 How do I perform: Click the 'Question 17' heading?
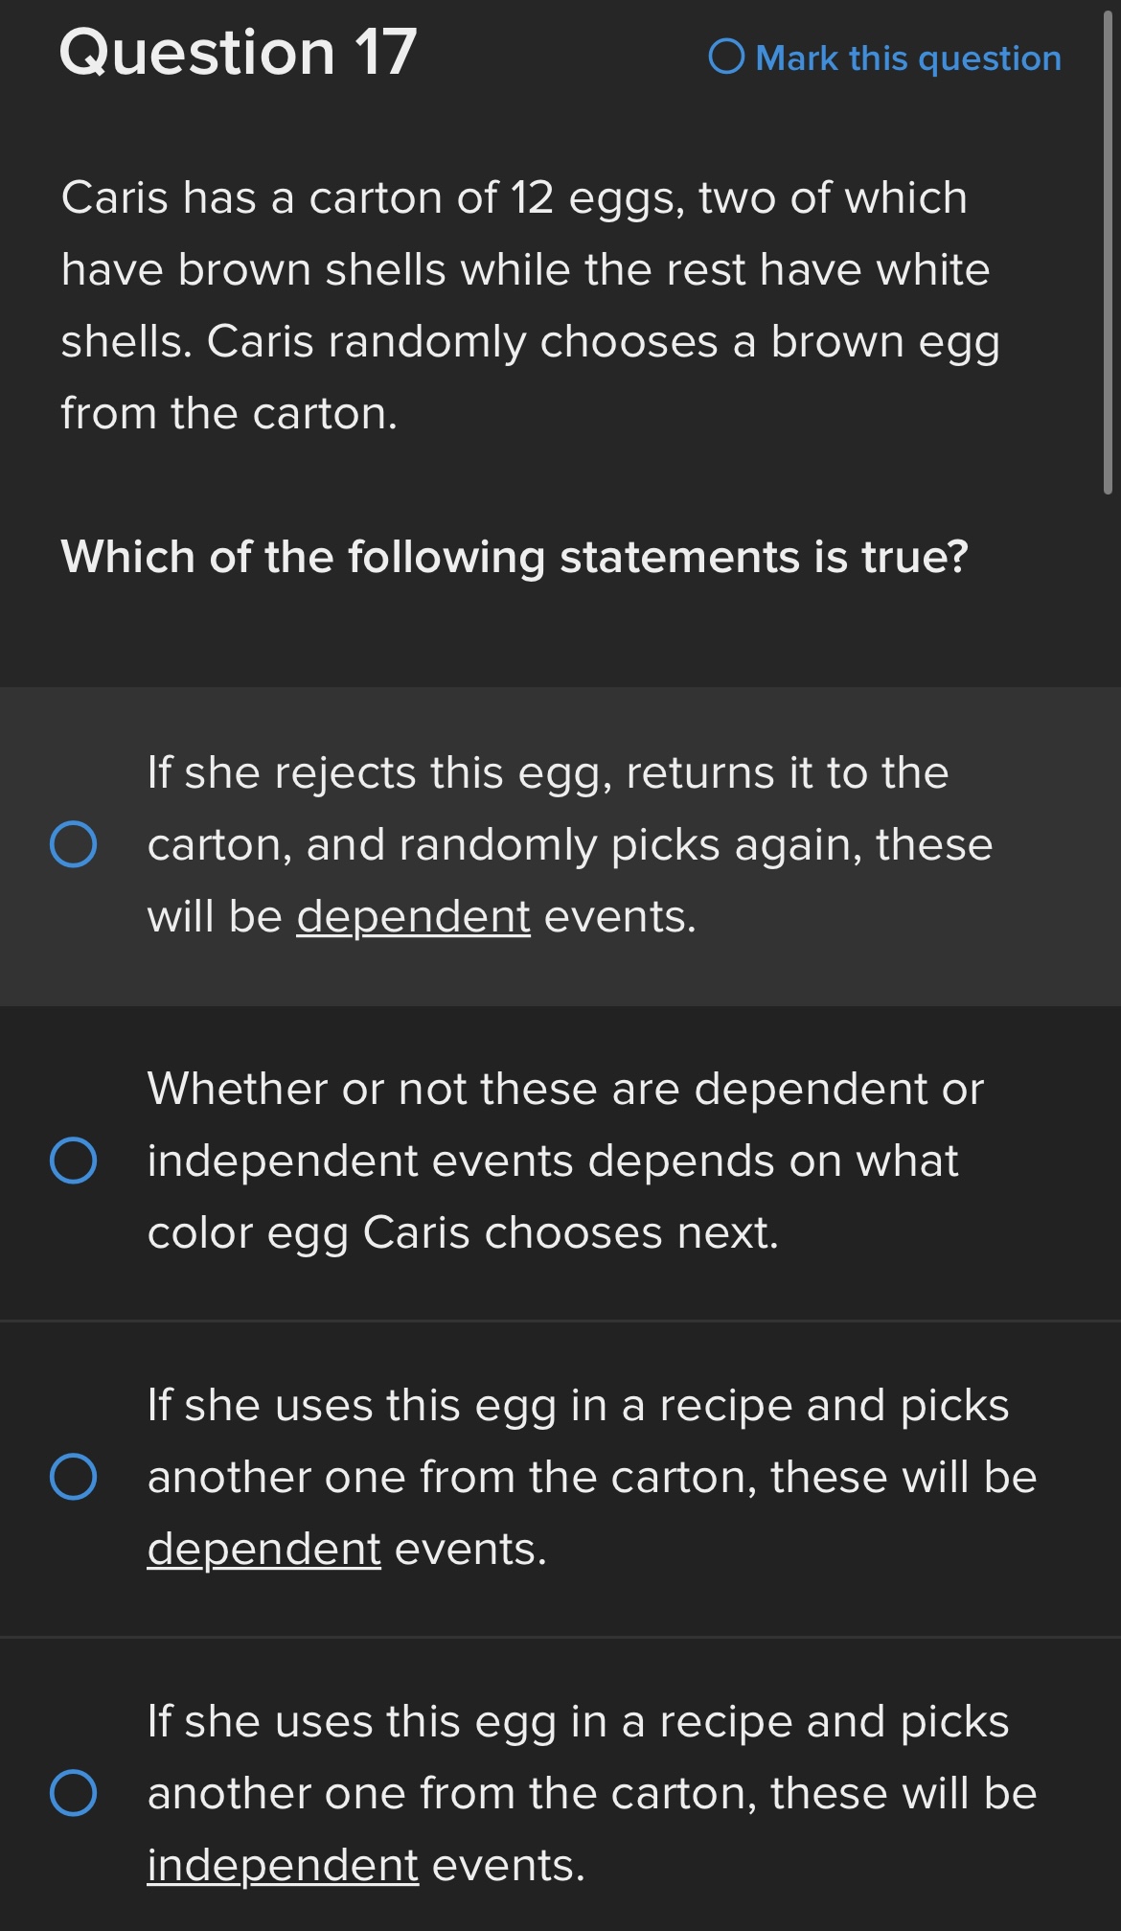coord(238,52)
